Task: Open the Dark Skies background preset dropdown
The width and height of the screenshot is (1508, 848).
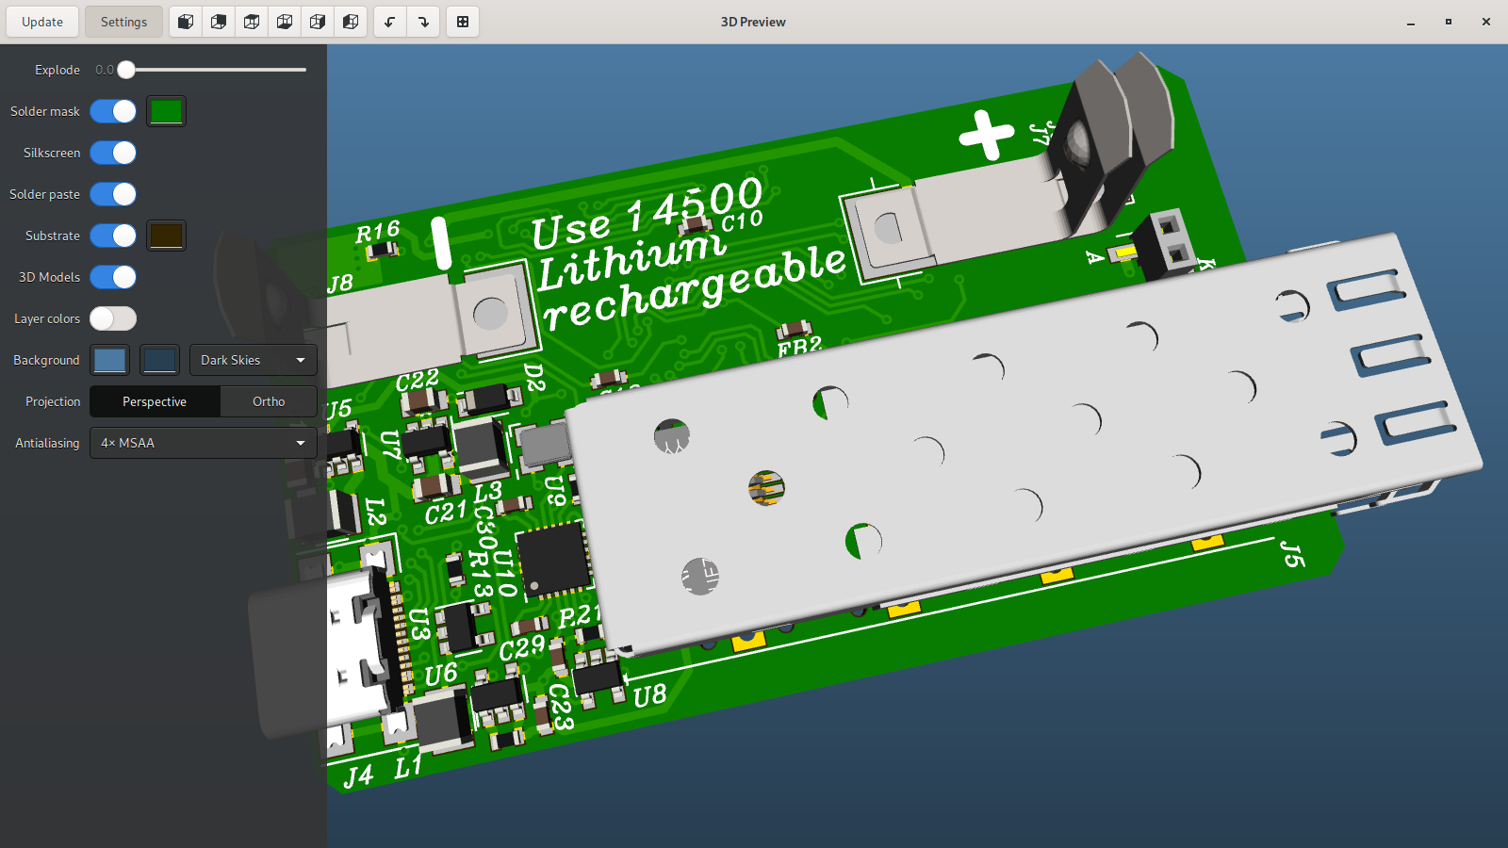Action: pyautogui.click(x=253, y=360)
